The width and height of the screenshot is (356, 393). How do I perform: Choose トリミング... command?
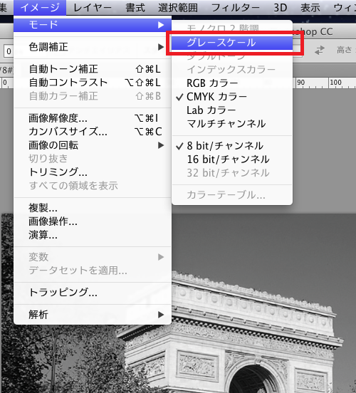93,172
